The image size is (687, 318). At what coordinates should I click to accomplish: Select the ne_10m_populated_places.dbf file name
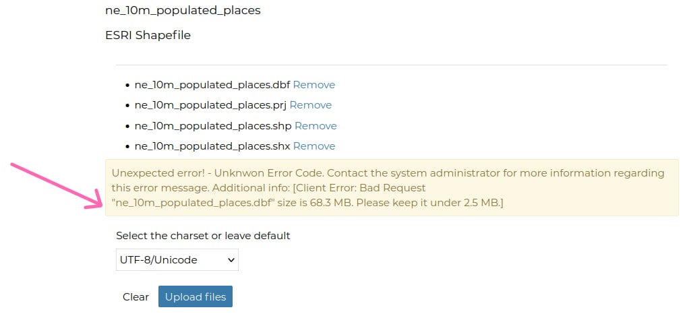(212, 85)
